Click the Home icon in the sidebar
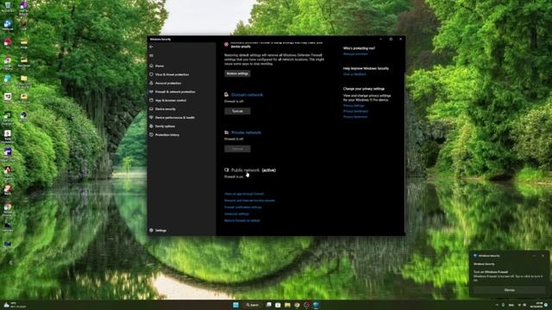This screenshot has height=310, width=552. click(152, 65)
